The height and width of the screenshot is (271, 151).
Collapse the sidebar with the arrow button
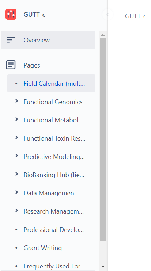click(107, 15)
